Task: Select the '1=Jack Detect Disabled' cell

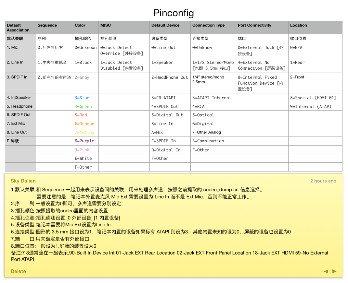Action: (124, 65)
